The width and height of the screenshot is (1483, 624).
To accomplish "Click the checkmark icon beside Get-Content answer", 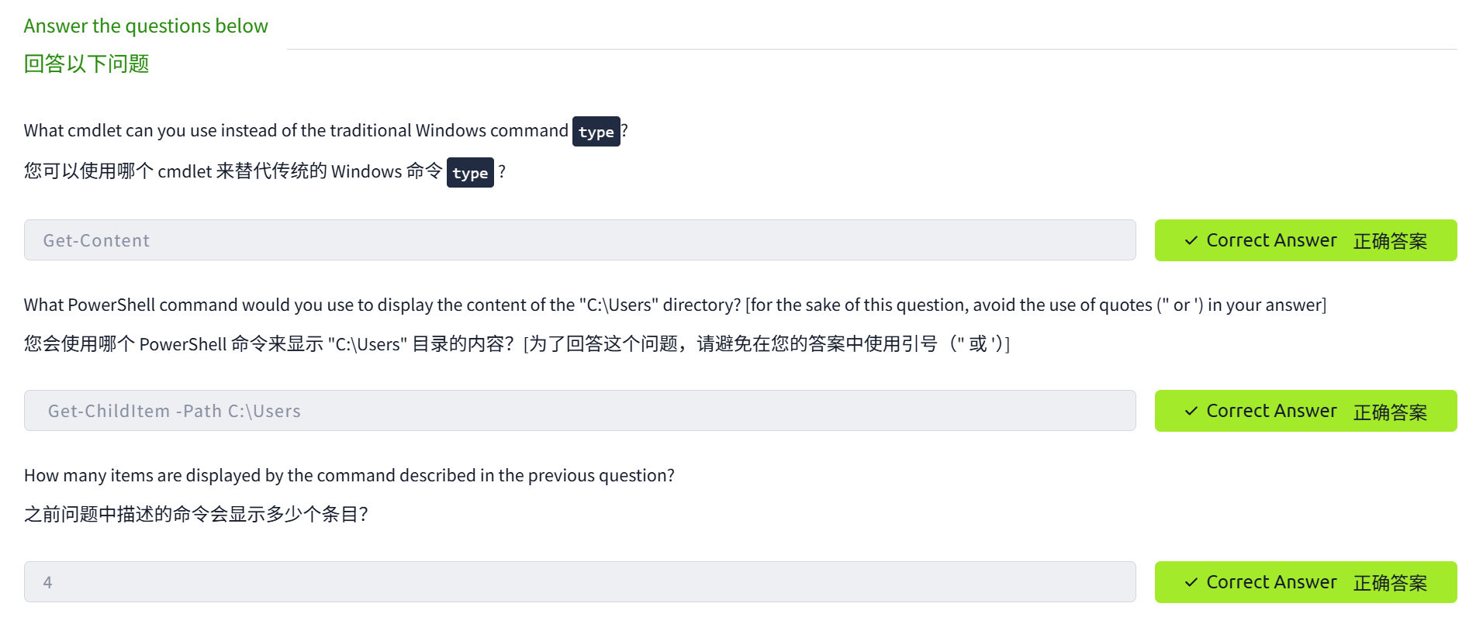I will click(1191, 241).
